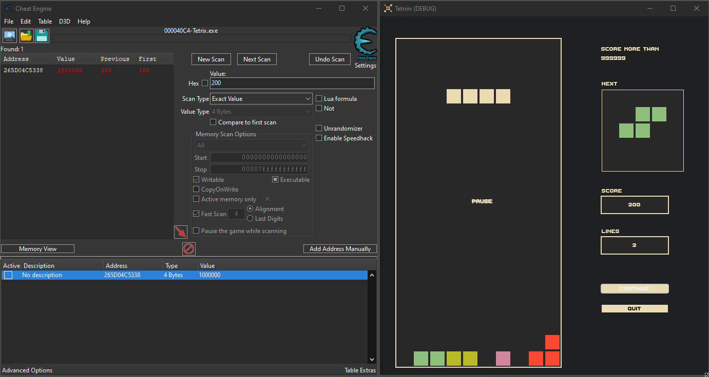Enable Pause the game while scanning
Image resolution: width=709 pixels, height=377 pixels.
[196, 231]
